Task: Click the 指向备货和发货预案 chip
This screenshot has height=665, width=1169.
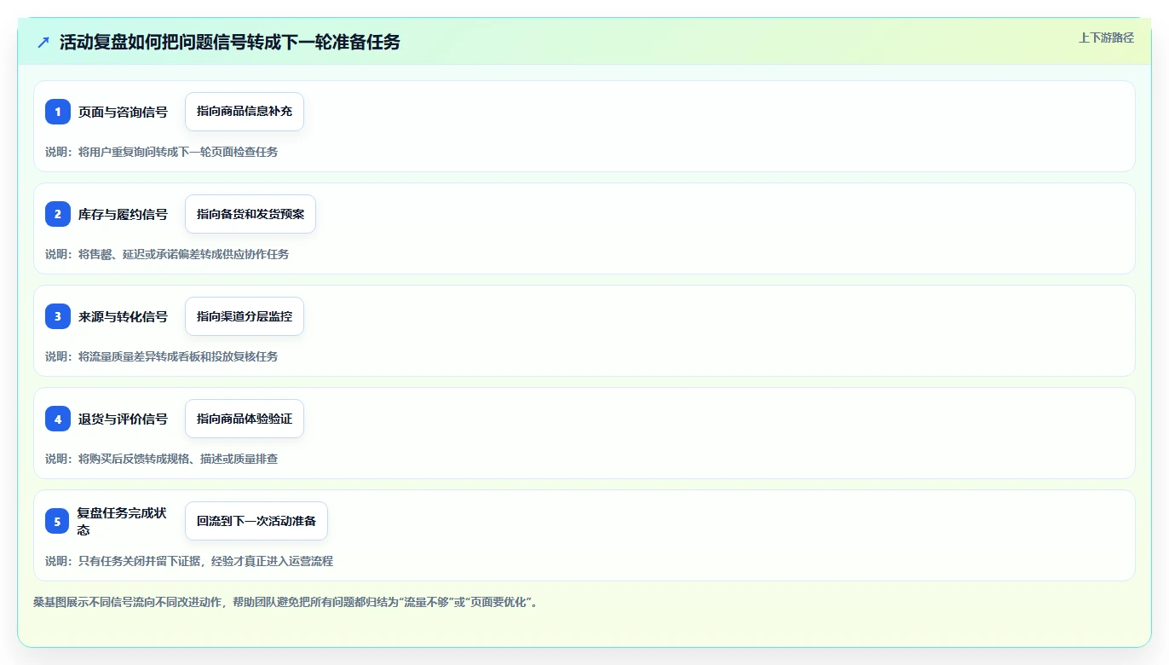Action: point(250,214)
